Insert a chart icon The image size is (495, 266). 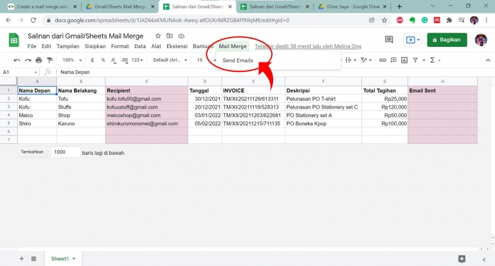click(404, 60)
